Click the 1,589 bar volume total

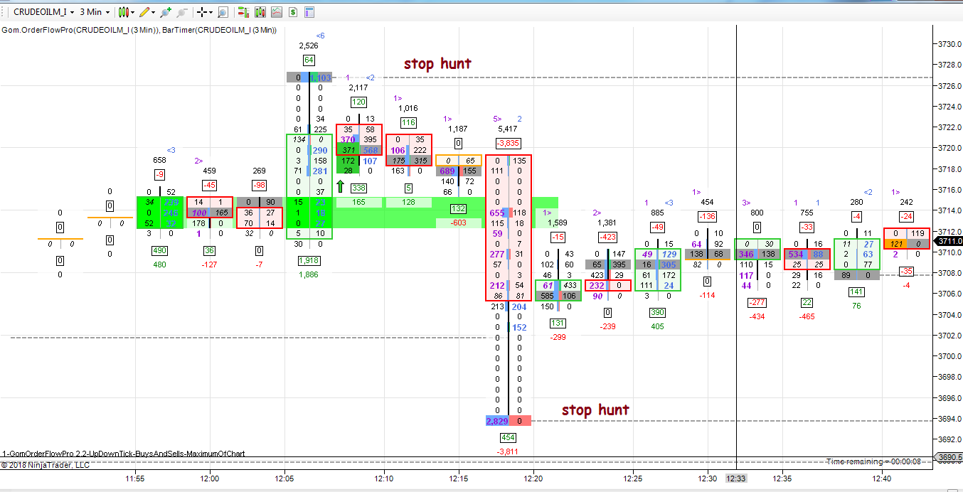(558, 223)
